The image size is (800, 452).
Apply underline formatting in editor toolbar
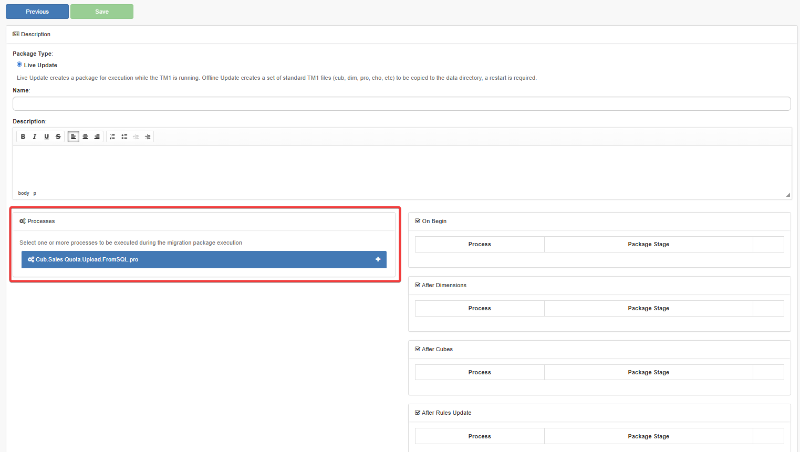pyautogui.click(x=47, y=136)
